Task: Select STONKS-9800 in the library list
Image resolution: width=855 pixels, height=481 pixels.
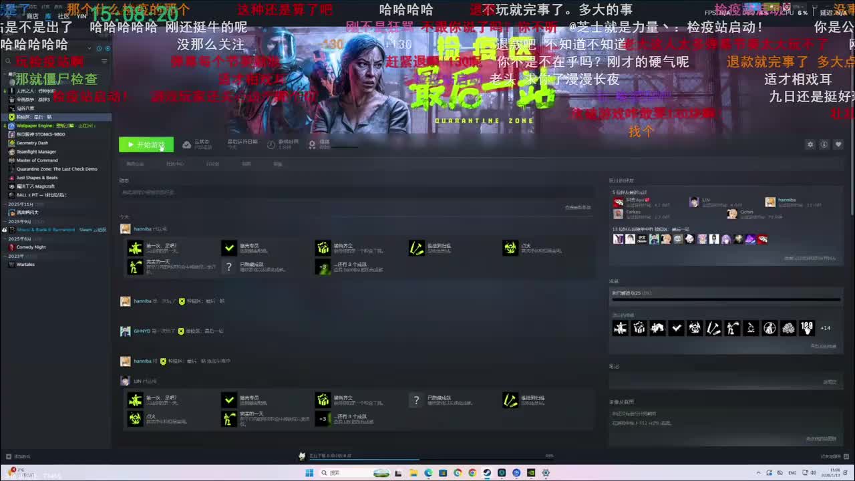Action: [41, 134]
